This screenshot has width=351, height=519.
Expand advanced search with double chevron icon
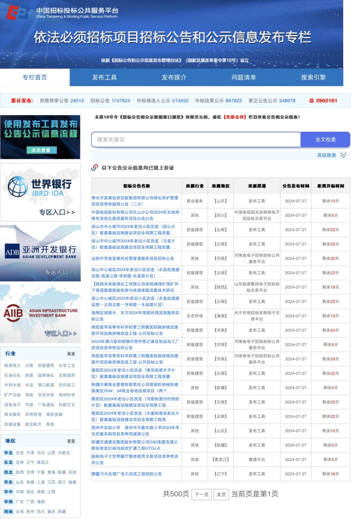coord(343,155)
